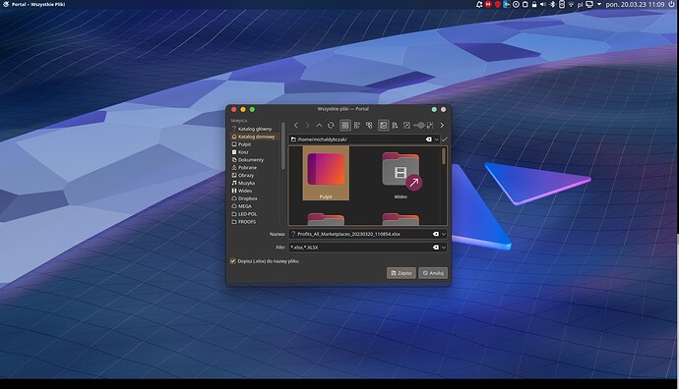Clear the Filtr field
Screen dimensions: 679x389
(436, 248)
